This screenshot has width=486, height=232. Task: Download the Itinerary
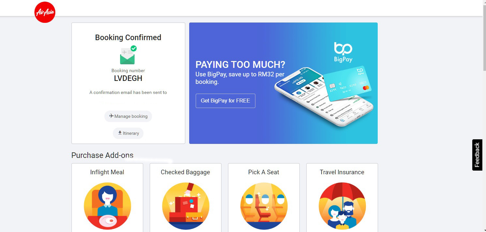[128, 133]
